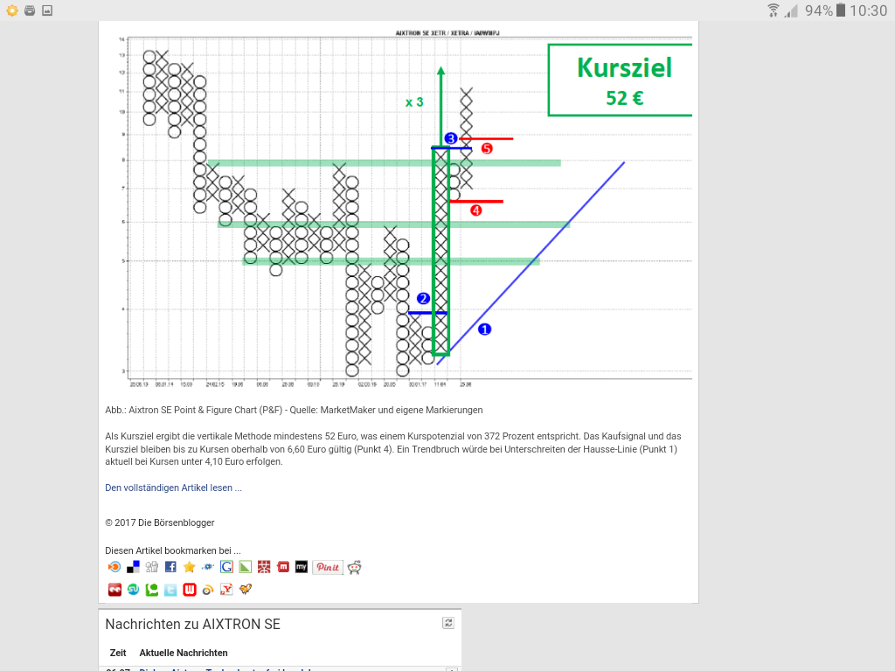
Task: Tap the printer-like notification icon
Action: click(x=30, y=10)
